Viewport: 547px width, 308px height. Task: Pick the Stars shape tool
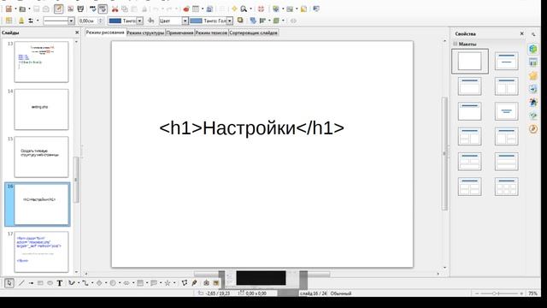[x=168, y=283]
